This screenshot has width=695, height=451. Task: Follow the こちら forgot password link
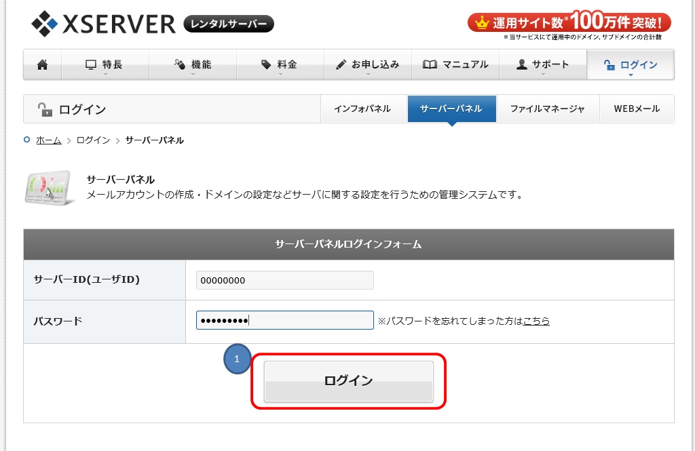536,321
